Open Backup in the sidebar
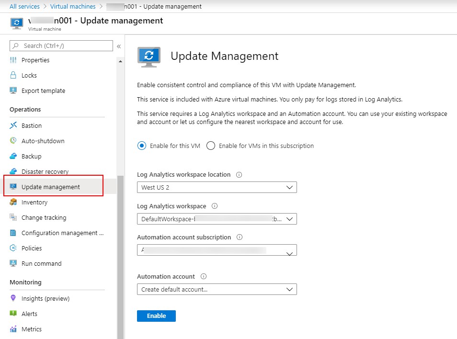The width and height of the screenshot is (457, 339). [31, 156]
